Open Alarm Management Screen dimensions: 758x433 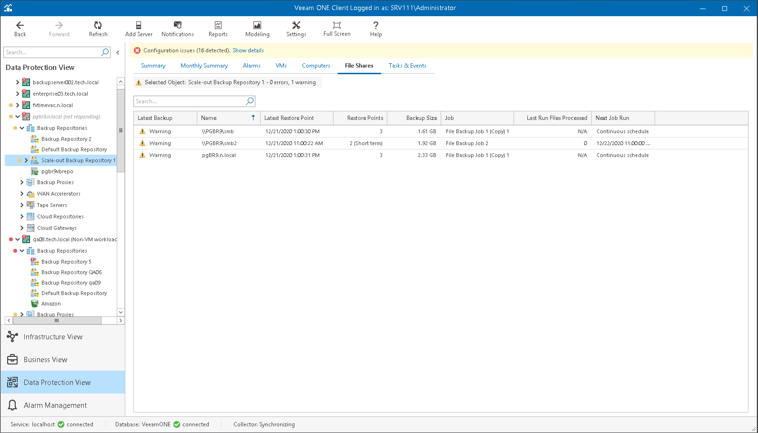point(63,405)
